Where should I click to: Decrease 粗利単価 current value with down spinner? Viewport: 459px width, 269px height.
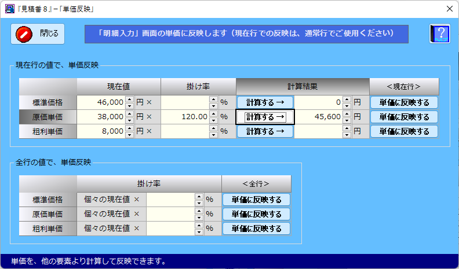point(129,134)
